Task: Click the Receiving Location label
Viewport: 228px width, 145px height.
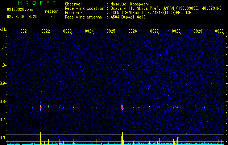Action: pyautogui.click(x=84, y=8)
